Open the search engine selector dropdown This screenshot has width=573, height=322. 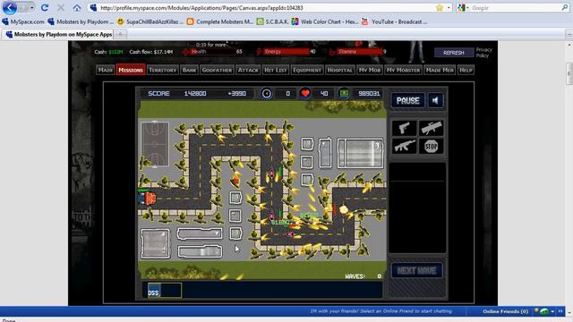tap(463, 8)
